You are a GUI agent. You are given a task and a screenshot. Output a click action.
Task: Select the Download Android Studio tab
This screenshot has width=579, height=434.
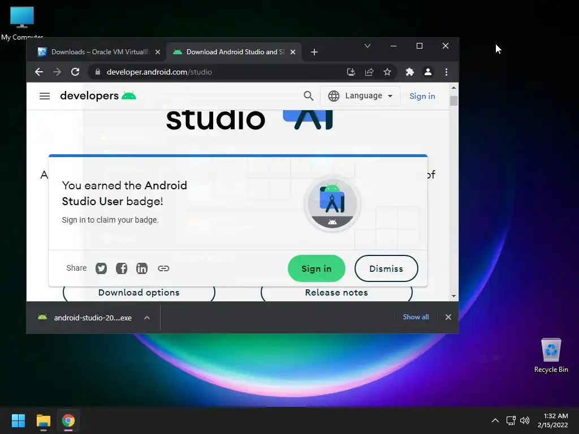[235, 52]
